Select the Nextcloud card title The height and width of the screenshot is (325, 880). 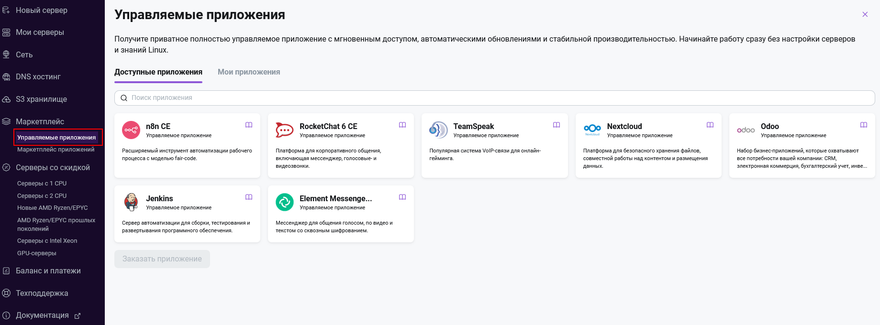624,126
